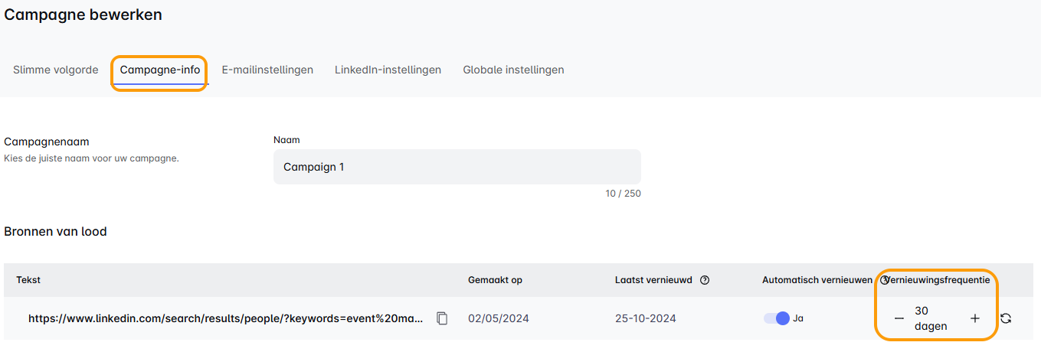
Task: Open the Slimme volgorde tab
Action: (55, 70)
